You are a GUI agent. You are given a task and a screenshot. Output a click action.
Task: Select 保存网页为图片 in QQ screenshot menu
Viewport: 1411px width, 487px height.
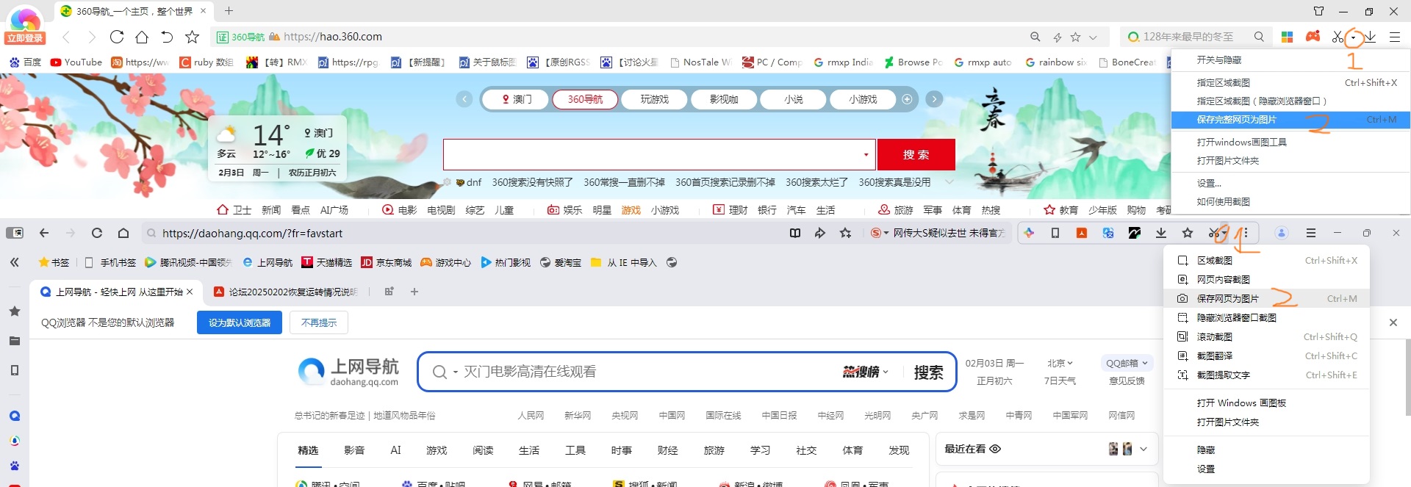click(x=1266, y=298)
